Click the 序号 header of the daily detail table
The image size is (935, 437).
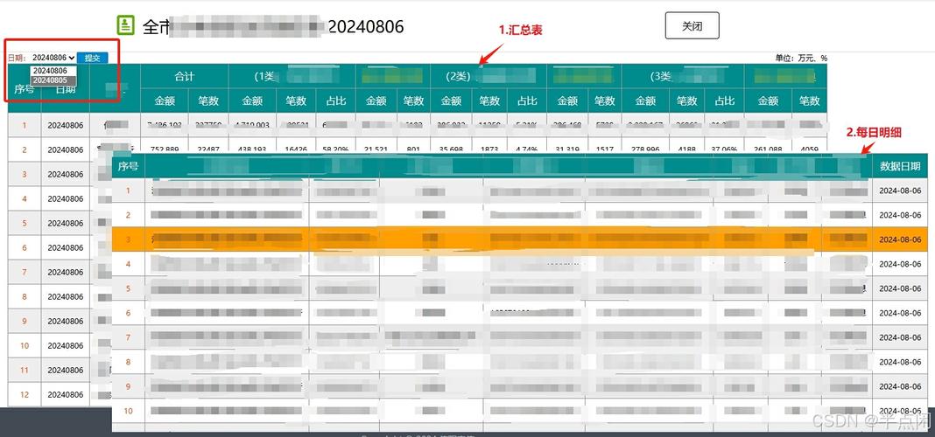pyautogui.click(x=128, y=166)
